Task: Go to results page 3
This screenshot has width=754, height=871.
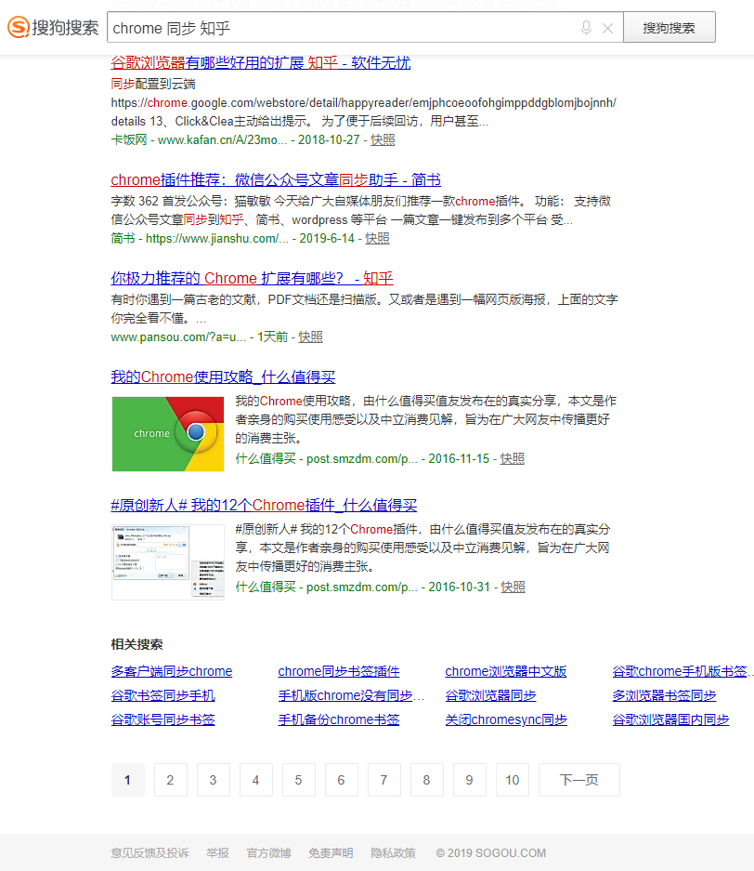Action: point(213,780)
